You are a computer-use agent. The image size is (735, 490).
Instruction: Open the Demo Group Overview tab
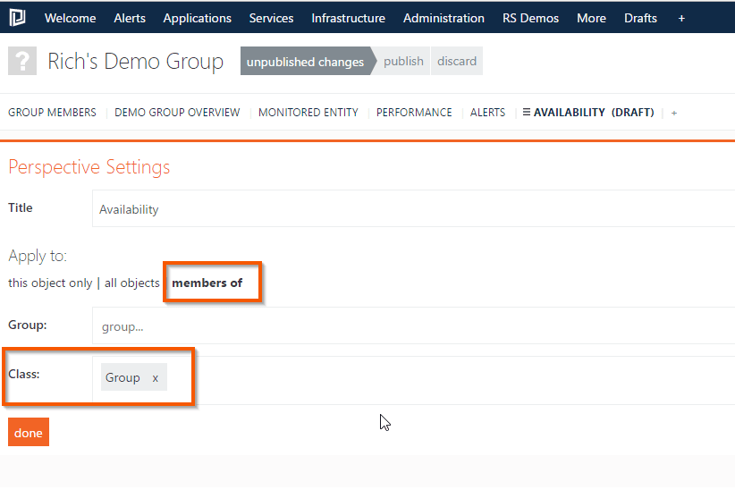[177, 113]
